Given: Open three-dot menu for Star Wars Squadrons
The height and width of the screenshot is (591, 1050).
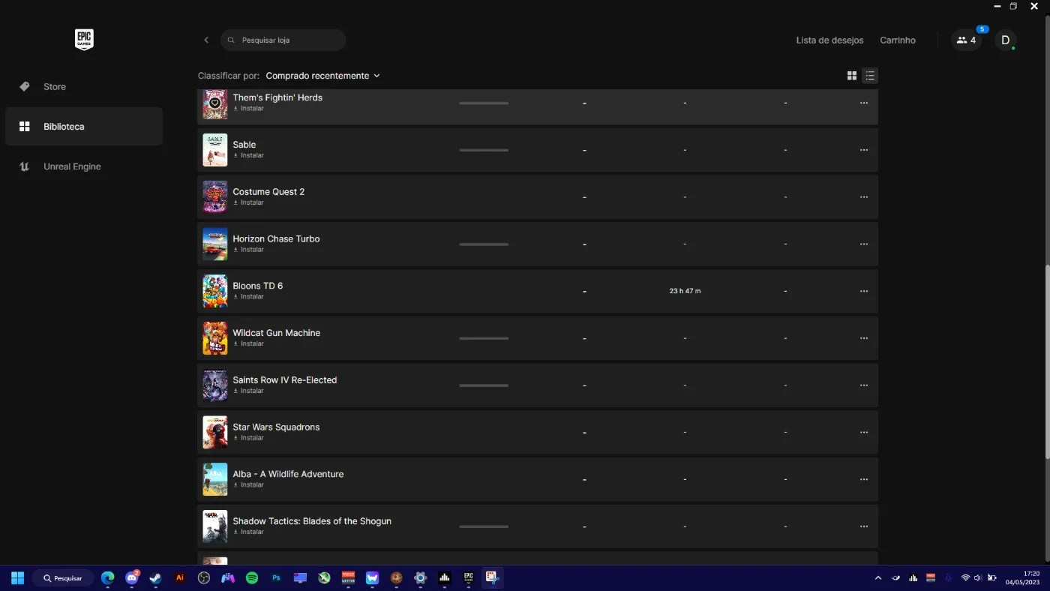Looking at the screenshot, I should point(864,432).
